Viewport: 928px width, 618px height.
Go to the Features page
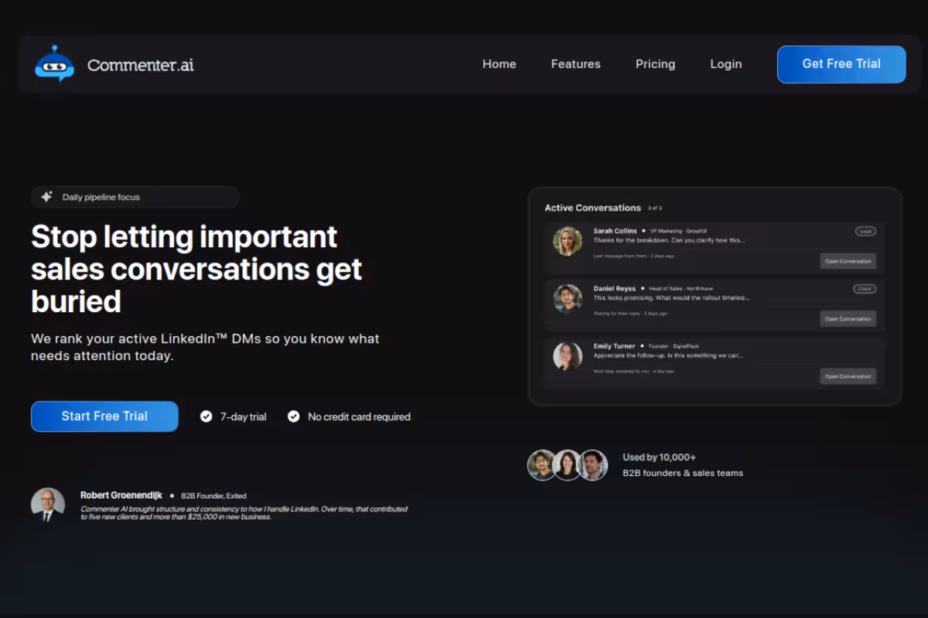click(575, 64)
